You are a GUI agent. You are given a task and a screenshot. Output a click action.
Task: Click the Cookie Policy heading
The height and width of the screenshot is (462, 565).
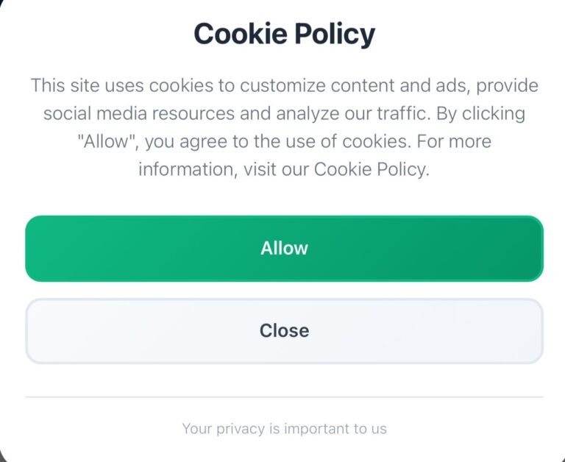[x=284, y=34]
